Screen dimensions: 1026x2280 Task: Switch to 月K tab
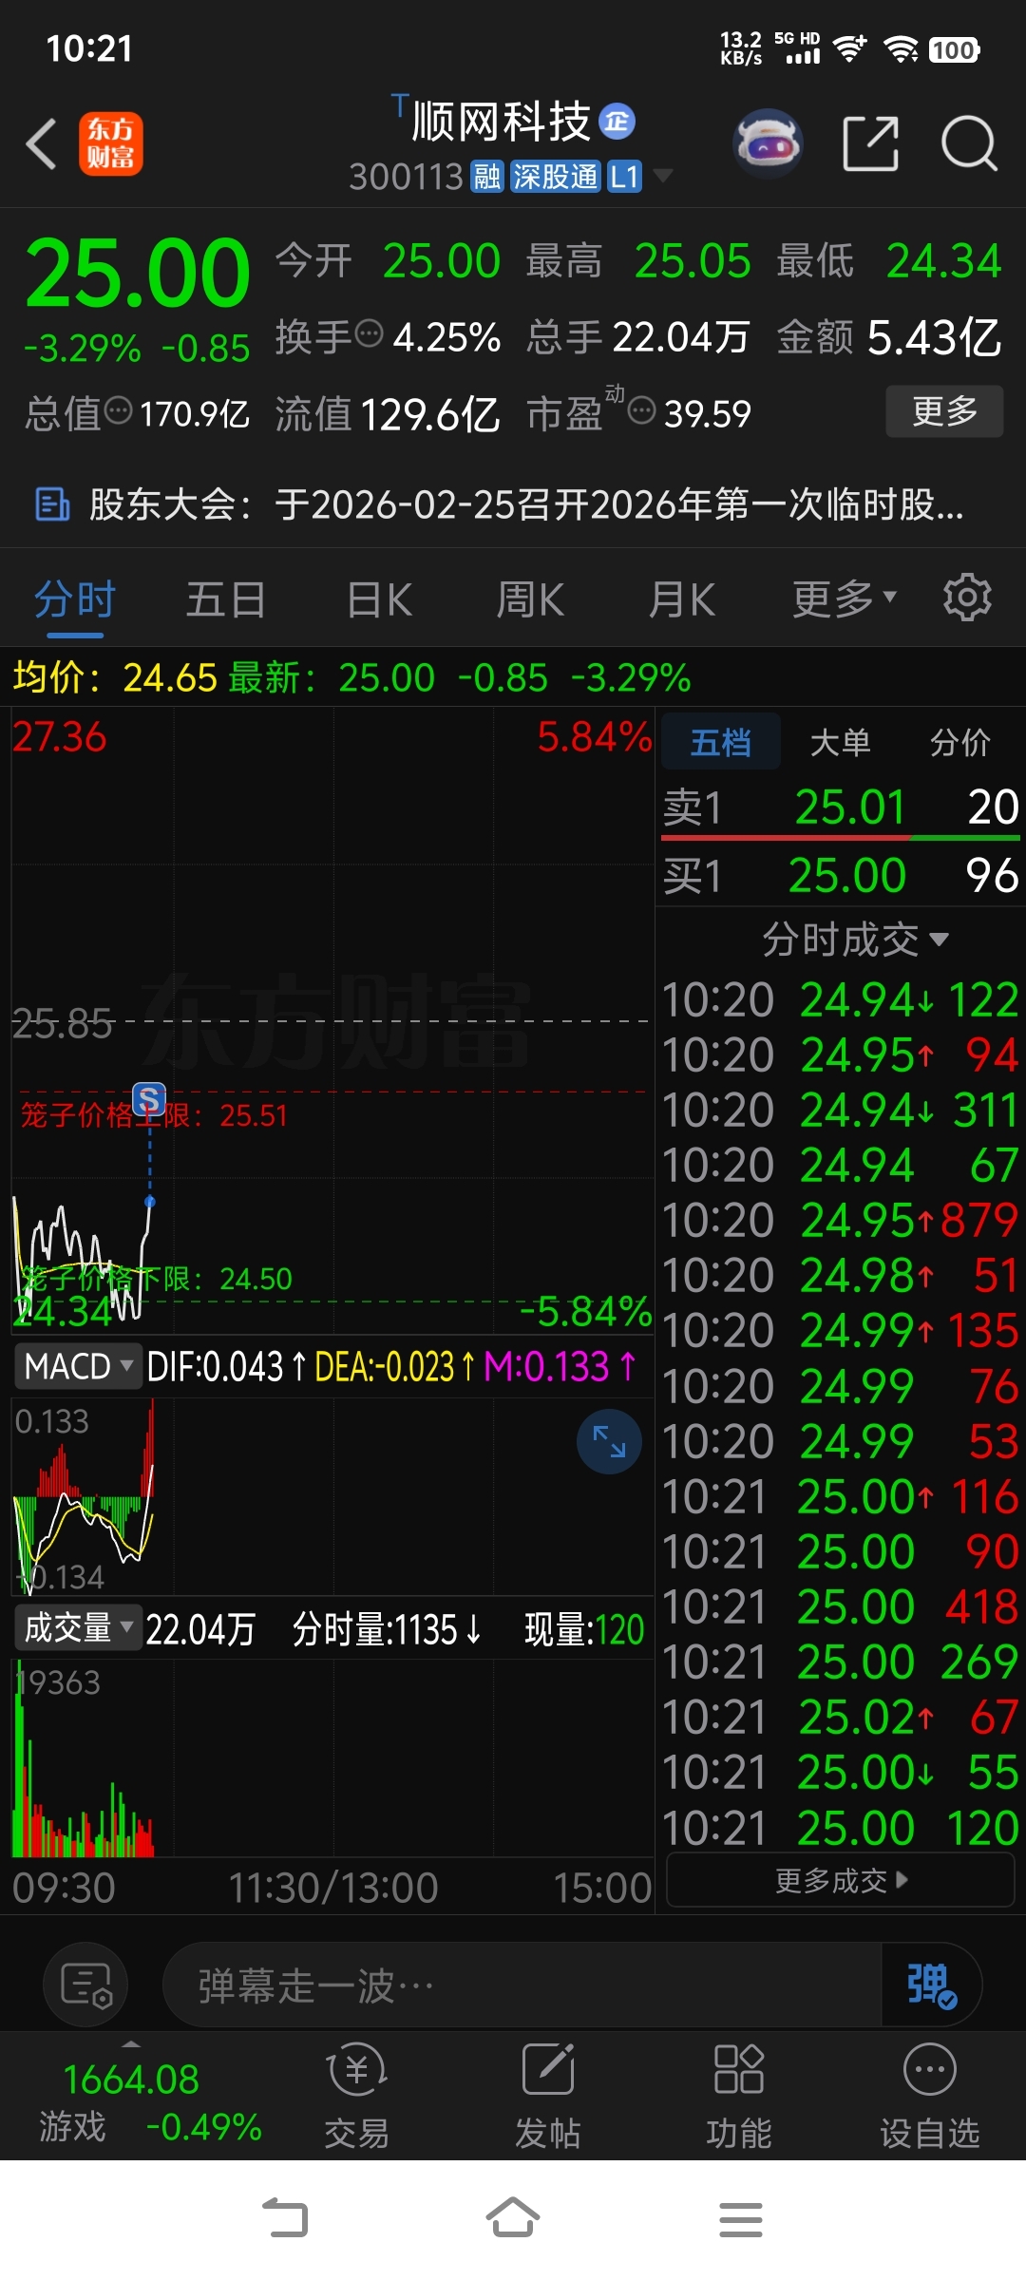pyautogui.click(x=682, y=599)
